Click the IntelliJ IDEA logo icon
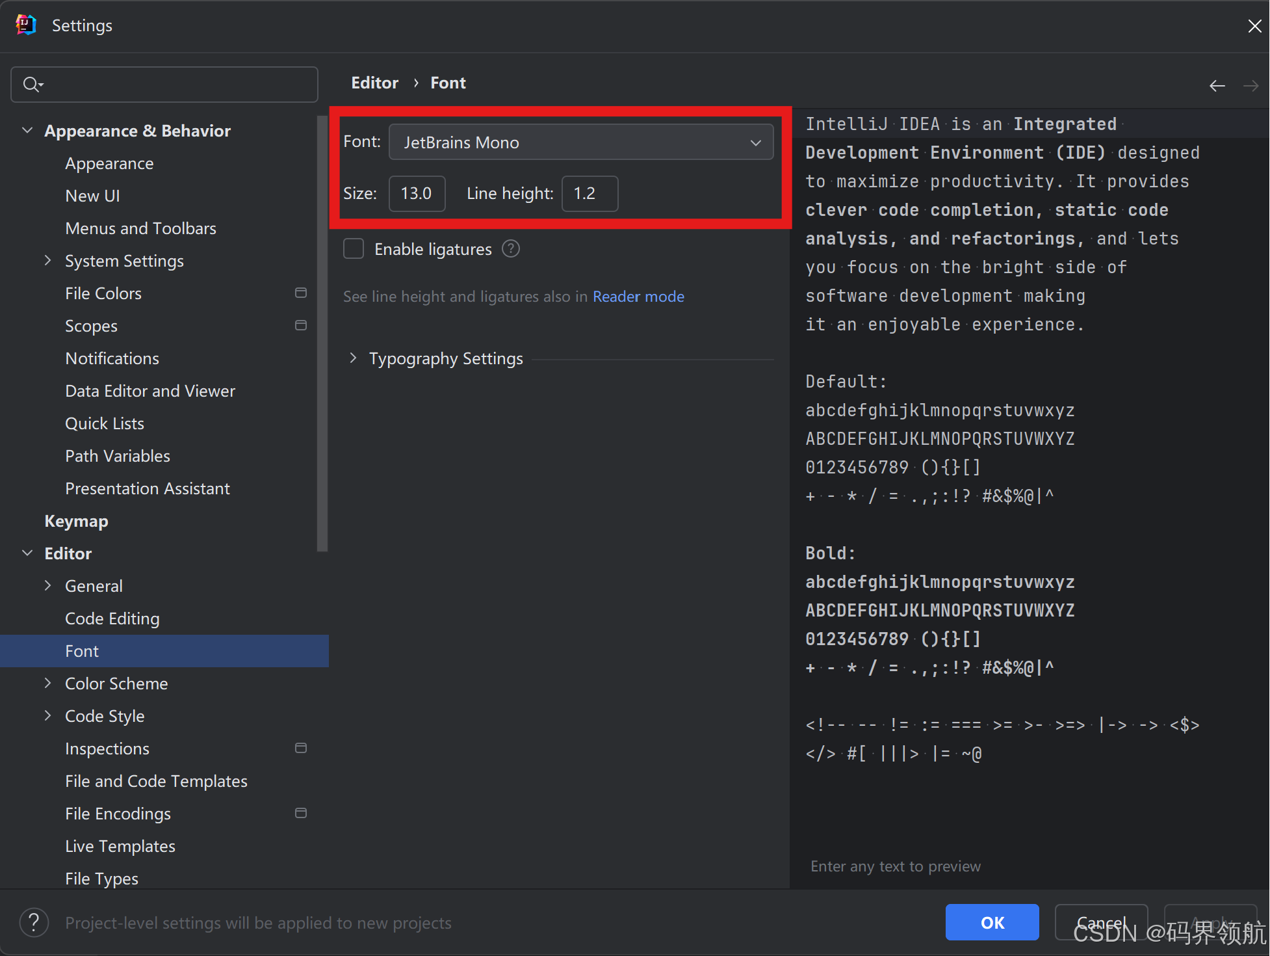The image size is (1270, 956). click(26, 25)
